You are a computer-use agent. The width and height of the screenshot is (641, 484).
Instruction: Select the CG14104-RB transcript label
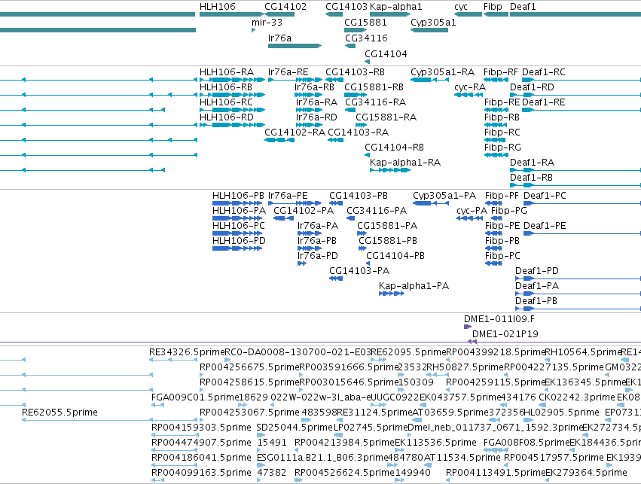394,148
